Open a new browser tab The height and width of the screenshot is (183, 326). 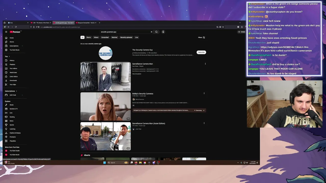(100, 23)
